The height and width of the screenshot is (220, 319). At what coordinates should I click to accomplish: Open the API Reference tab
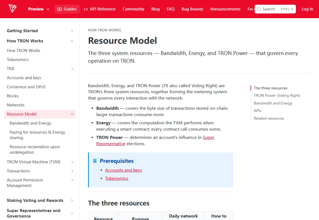pyautogui.click(x=100, y=9)
